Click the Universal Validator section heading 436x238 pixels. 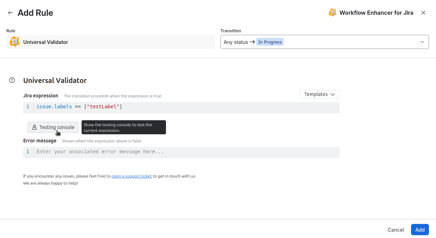[x=55, y=81]
